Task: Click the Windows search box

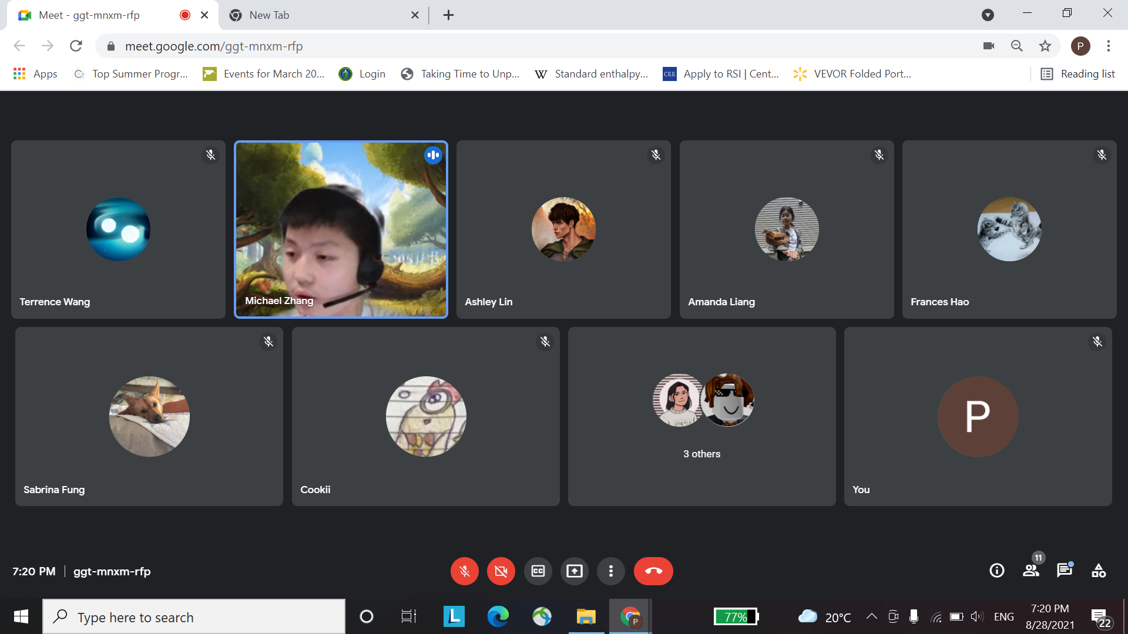Action: [x=194, y=617]
